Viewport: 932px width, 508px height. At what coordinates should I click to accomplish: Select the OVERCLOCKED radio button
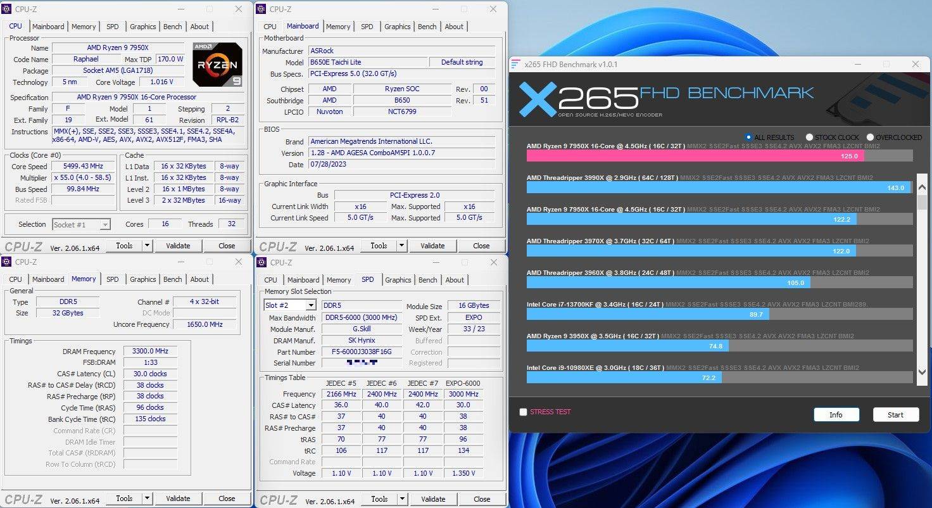point(870,137)
